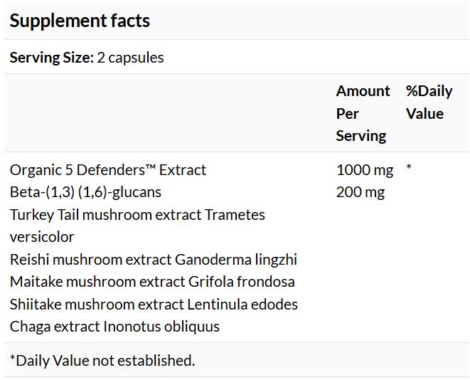Click the "Serving Size:" bold label
The width and height of the screenshot is (470, 380).
[50, 58]
